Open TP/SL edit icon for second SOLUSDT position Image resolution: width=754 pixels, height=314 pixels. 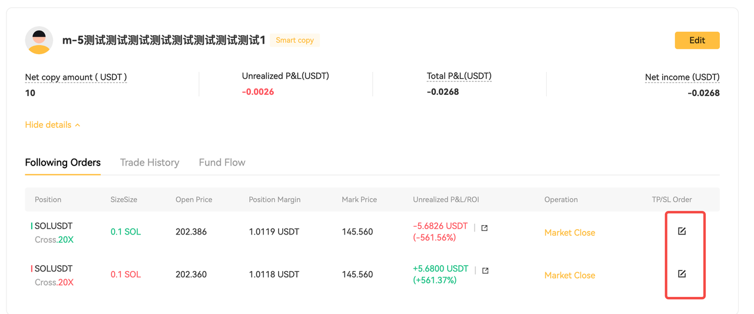pyautogui.click(x=682, y=273)
